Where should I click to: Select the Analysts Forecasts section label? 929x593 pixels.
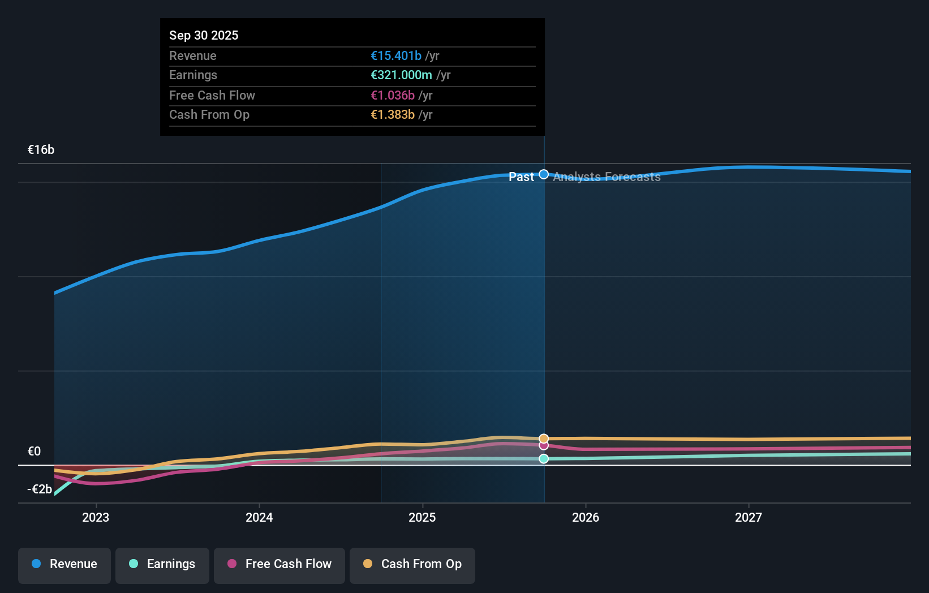[x=606, y=177]
